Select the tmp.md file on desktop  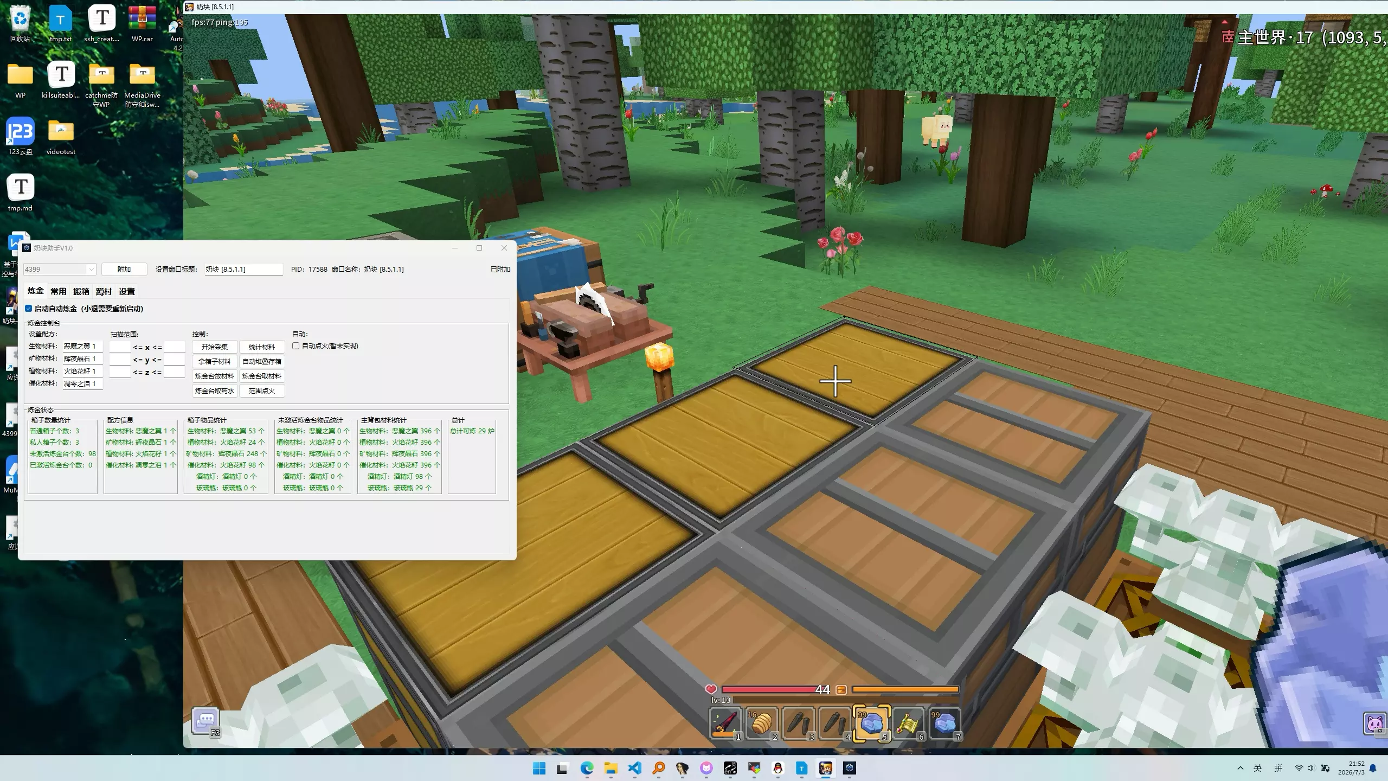pyautogui.click(x=20, y=193)
